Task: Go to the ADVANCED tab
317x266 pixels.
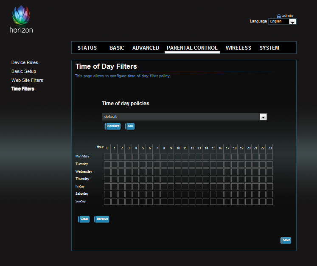Action: click(146, 48)
